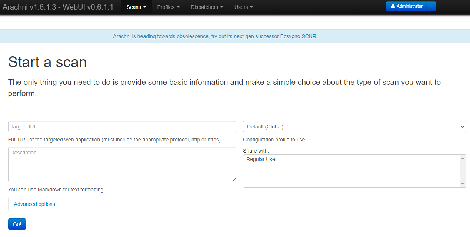Expand the Dispatchers menu
This screenshot has height=237, width=470.
point(207,7)
